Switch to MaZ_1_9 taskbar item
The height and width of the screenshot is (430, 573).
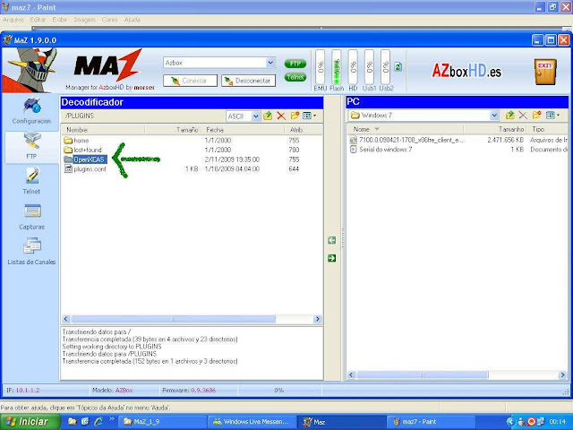163,422
